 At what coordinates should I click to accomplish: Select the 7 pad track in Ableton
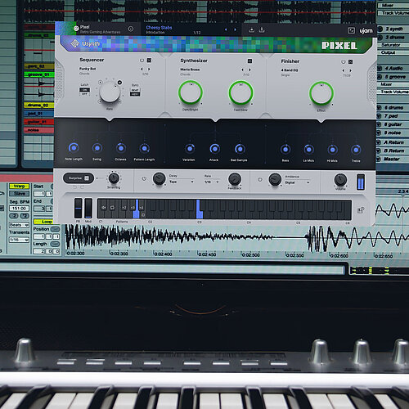point(391,116)
